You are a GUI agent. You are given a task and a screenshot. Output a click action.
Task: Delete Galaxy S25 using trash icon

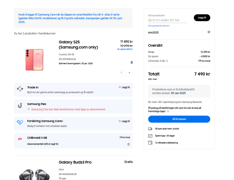[132, 62]
